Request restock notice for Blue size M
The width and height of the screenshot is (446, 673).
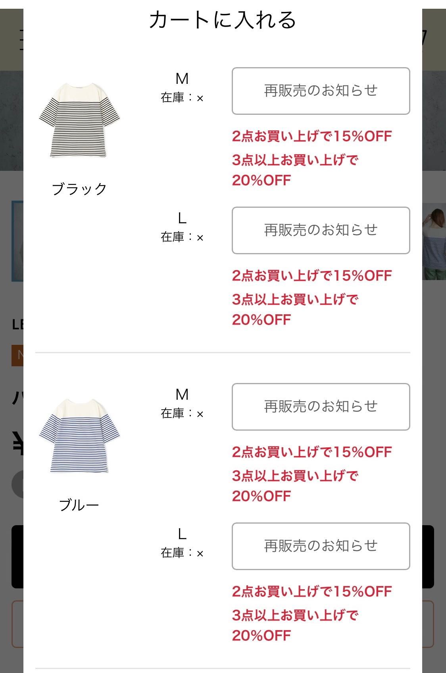(321, 407)
